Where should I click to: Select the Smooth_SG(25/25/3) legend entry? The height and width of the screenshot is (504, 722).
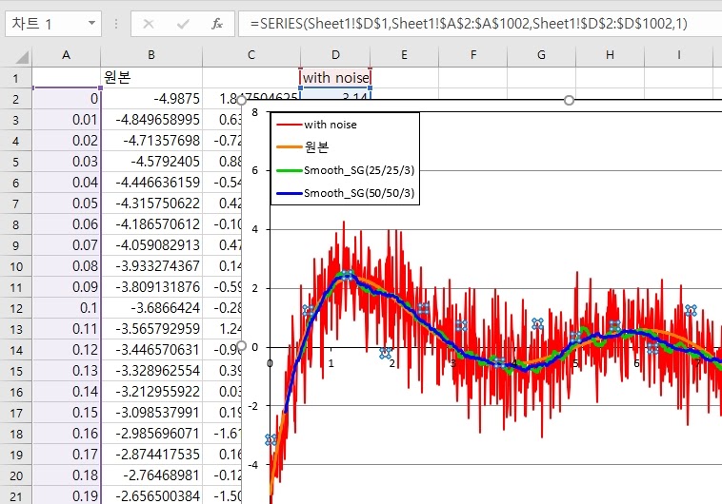346,170
